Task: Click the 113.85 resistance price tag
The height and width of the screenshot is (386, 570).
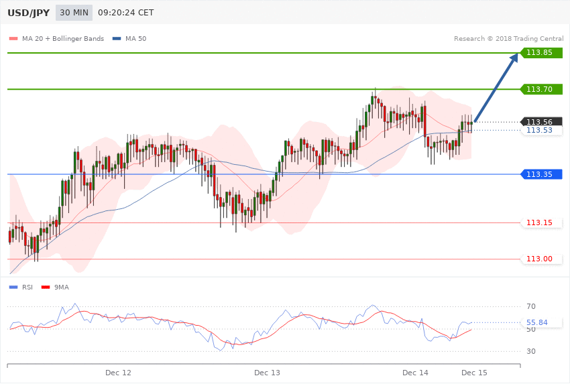Action: pyautogui.click(x=541, y=53)
